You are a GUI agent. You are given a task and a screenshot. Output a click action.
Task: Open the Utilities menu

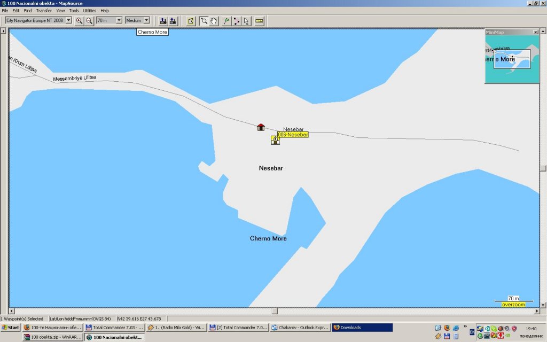[89, 11]
